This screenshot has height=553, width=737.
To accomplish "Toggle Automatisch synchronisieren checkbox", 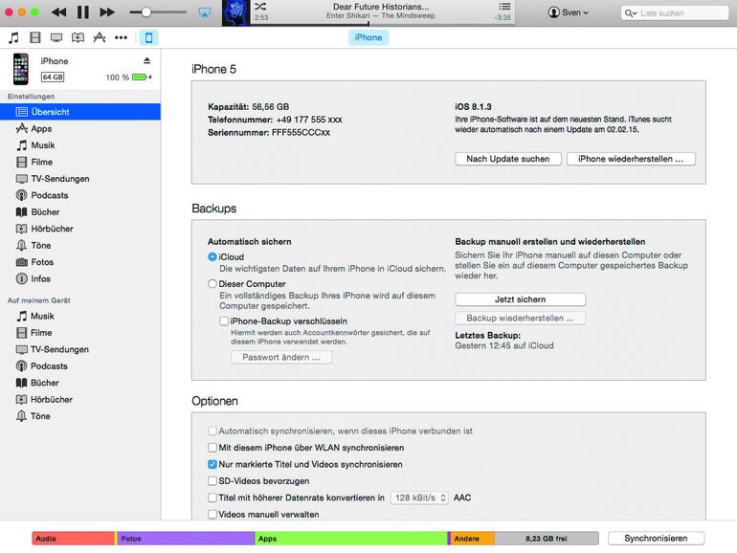I will (212, 431).
